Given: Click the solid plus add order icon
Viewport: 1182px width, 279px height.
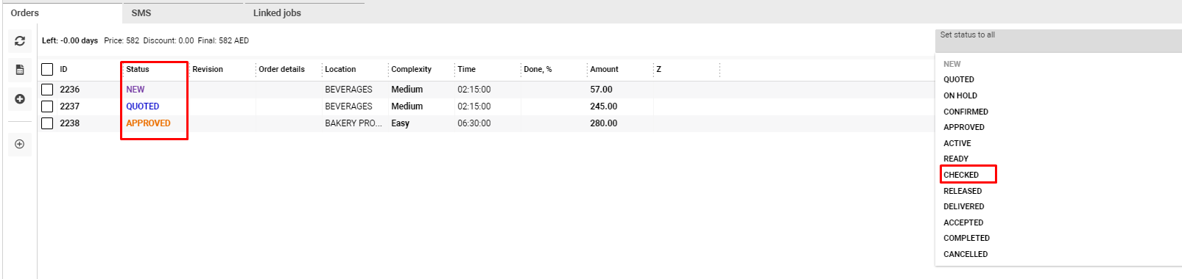Looking at the screenshot, I should [20, 99].
